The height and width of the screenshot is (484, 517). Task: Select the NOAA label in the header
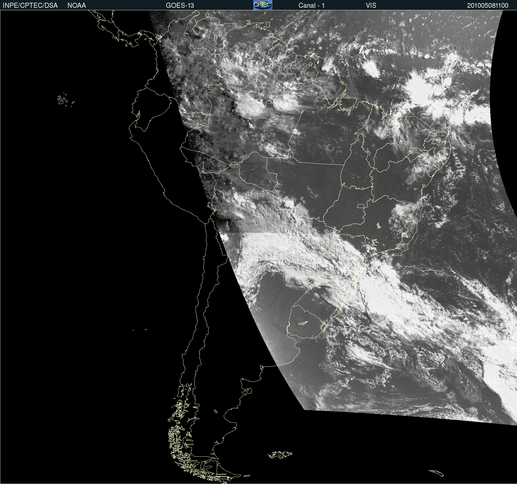(77, 6)
